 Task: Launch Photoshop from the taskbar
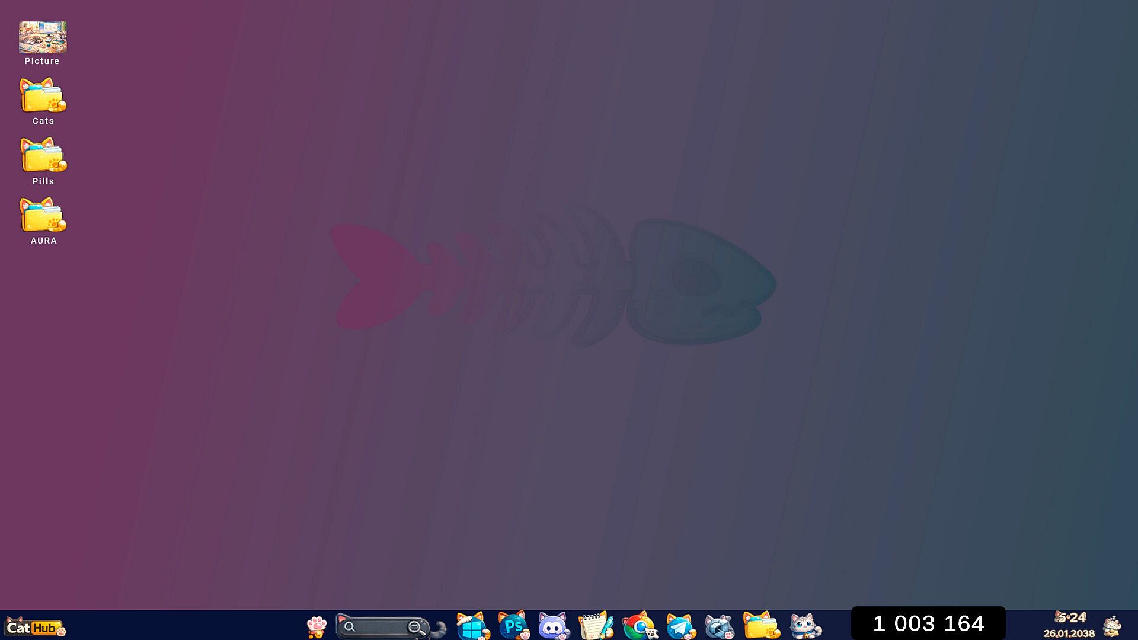[x=513, y=626]
